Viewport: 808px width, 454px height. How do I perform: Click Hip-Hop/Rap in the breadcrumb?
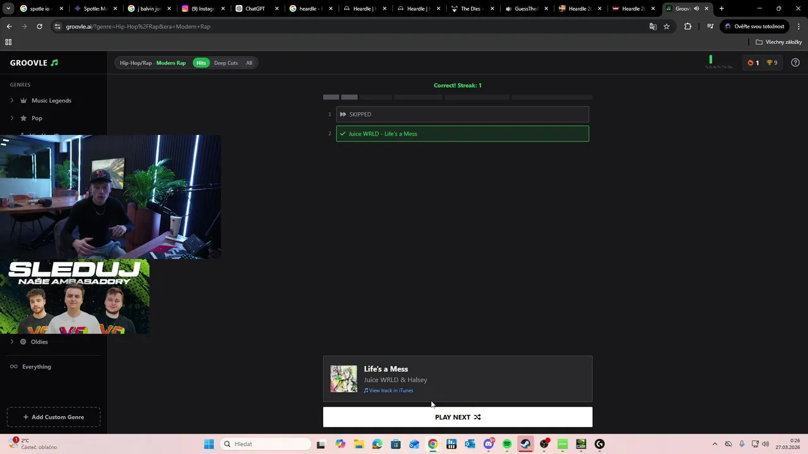pos(136,63)
